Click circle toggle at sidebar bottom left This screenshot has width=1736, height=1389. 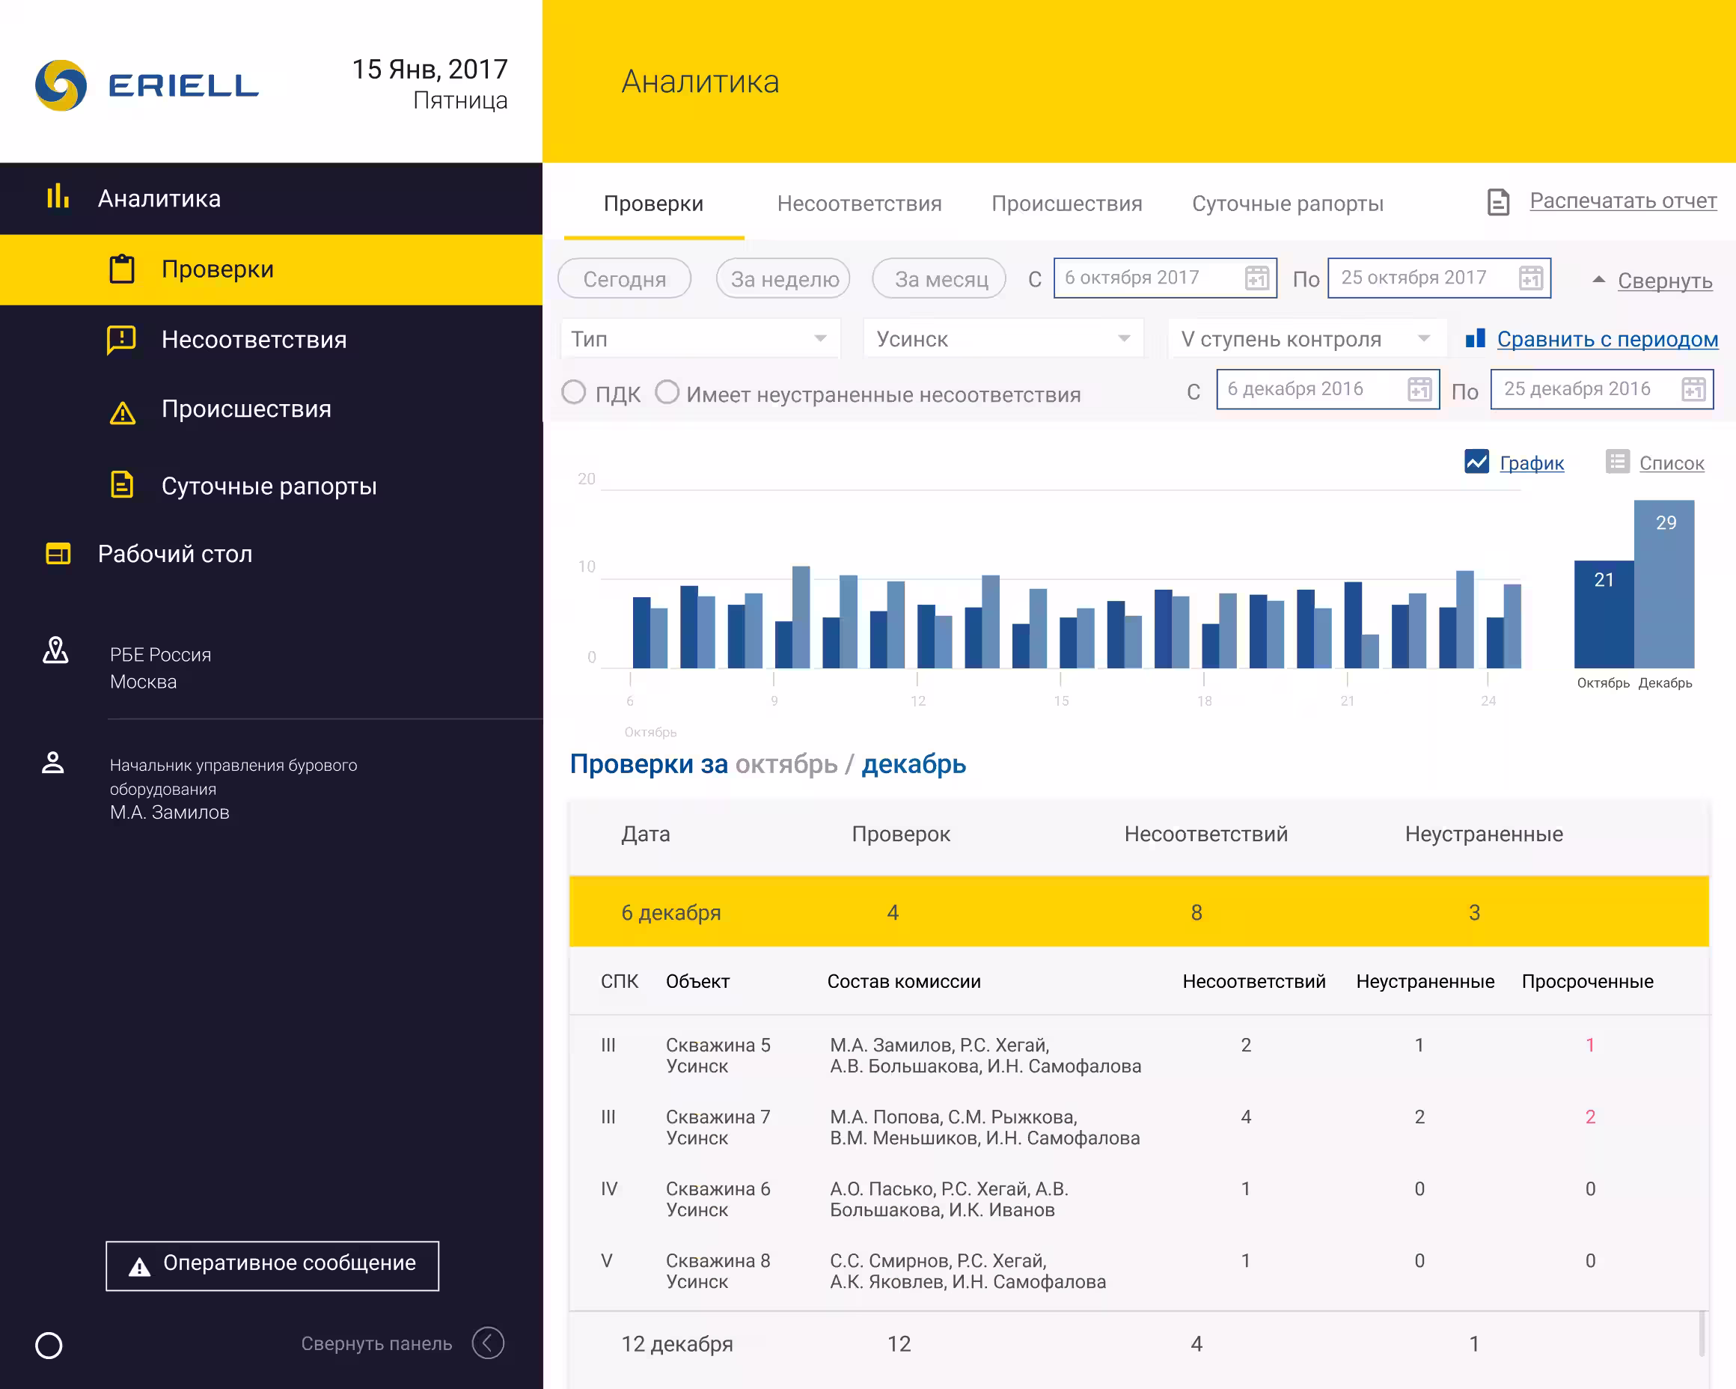pos(49,1345)
